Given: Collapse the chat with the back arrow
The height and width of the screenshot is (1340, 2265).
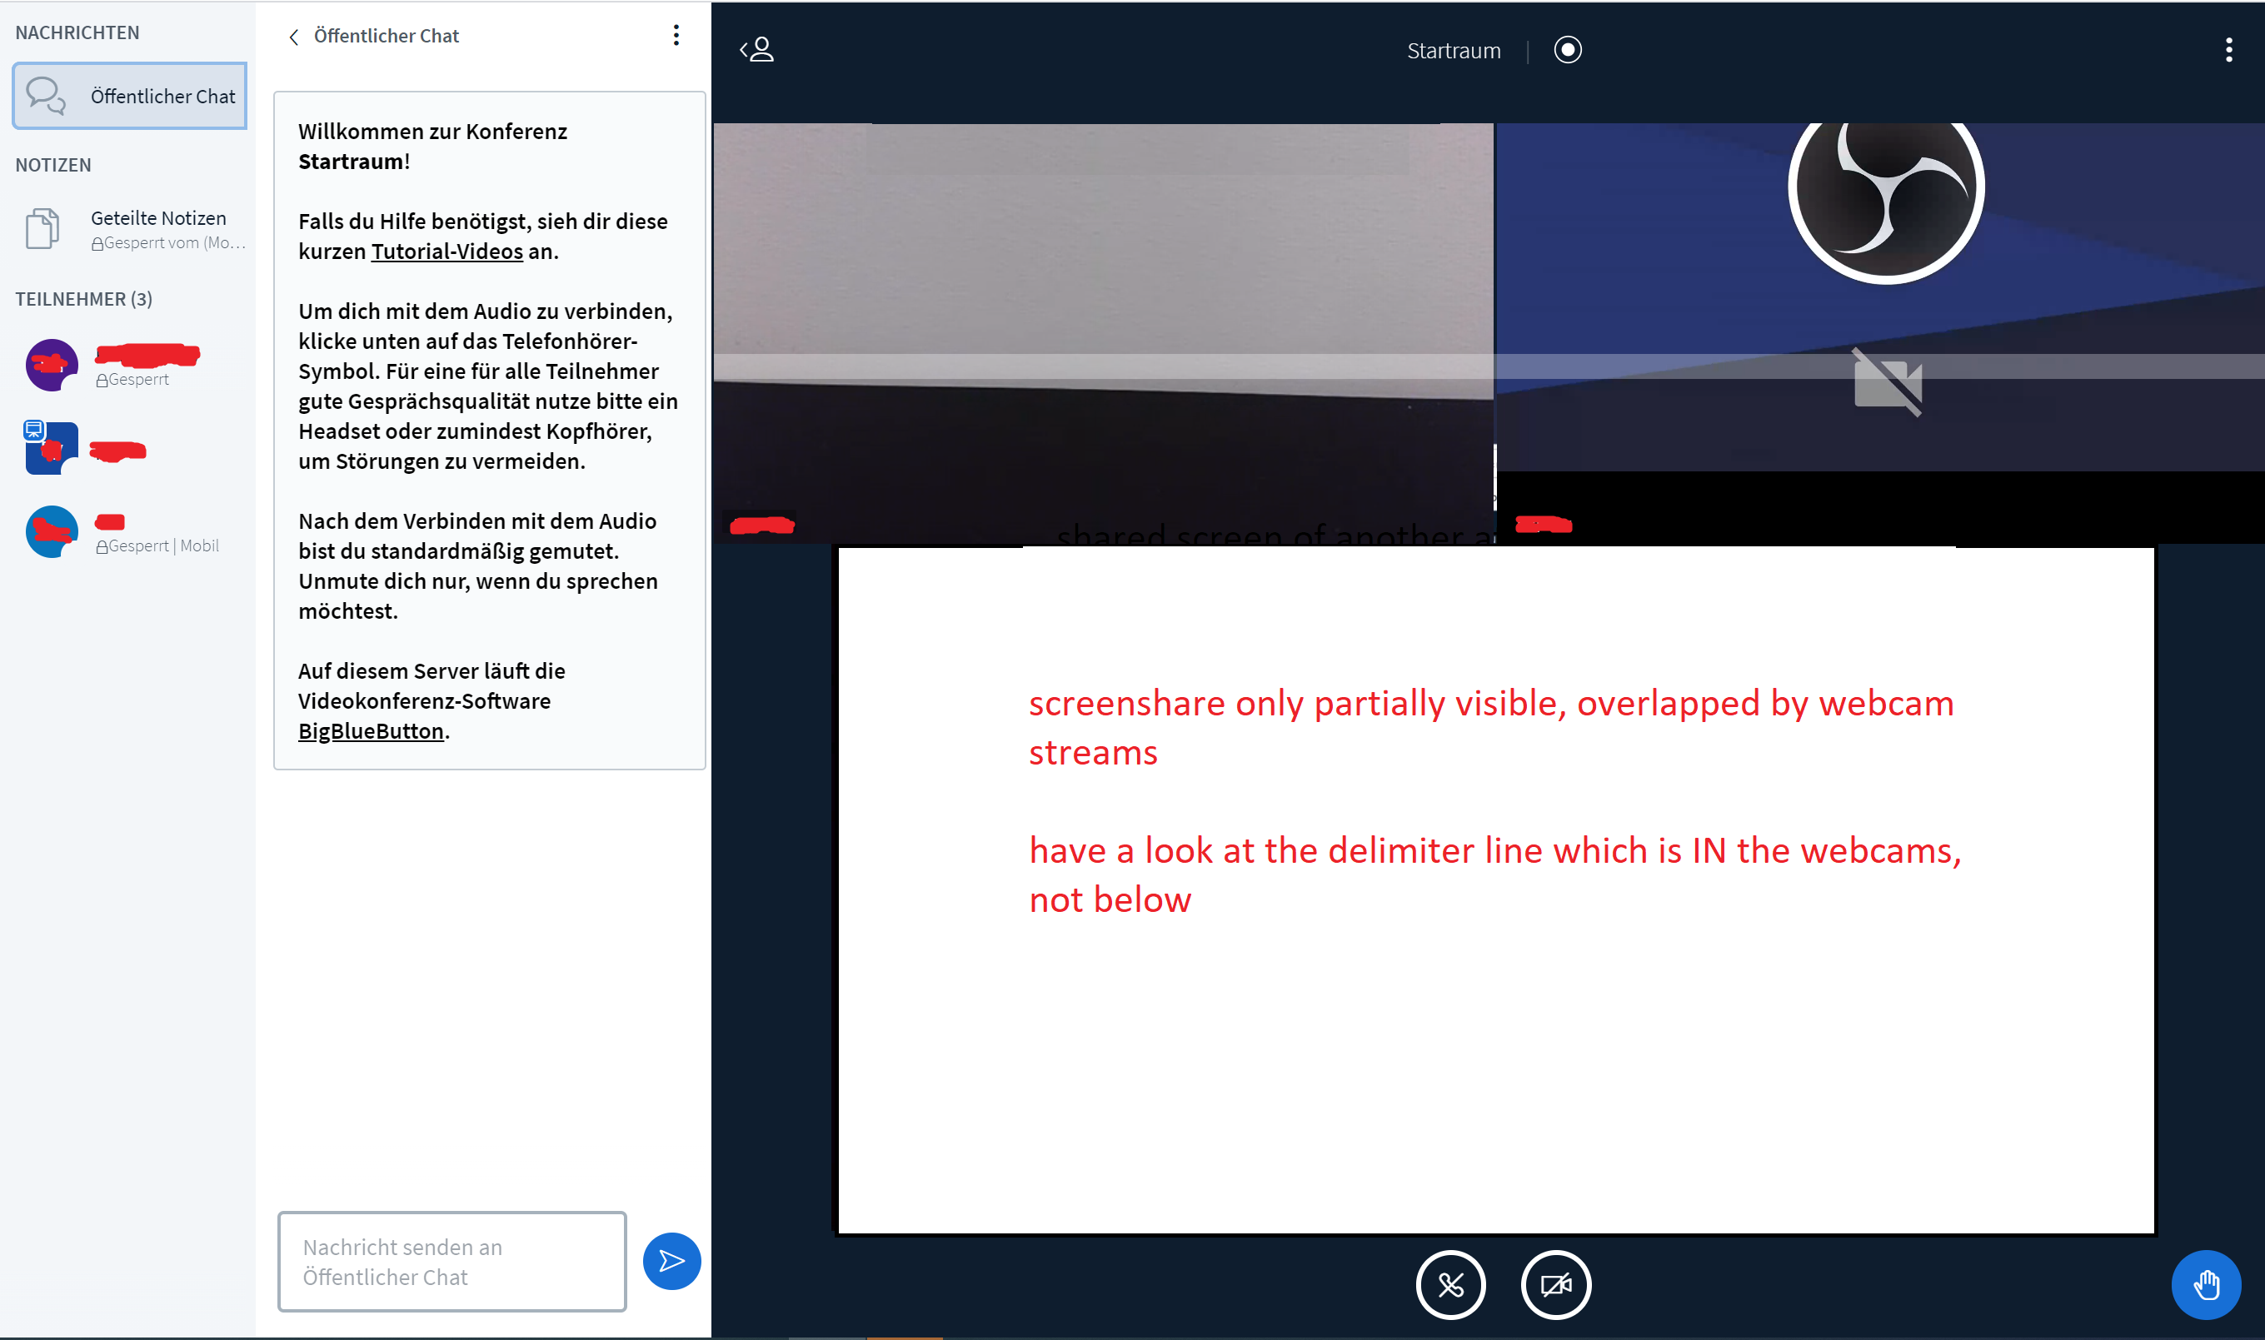Looking at the screenshot, I should (293, 36).
